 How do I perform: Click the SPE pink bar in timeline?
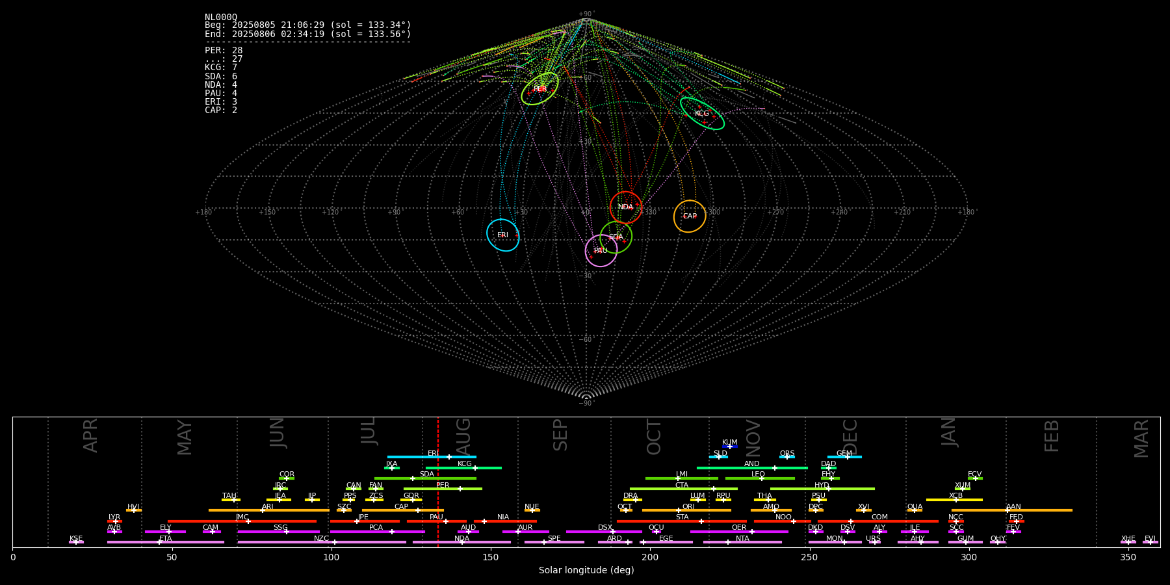(554, 542)
